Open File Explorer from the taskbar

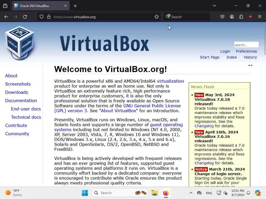(x=155, y=193)
